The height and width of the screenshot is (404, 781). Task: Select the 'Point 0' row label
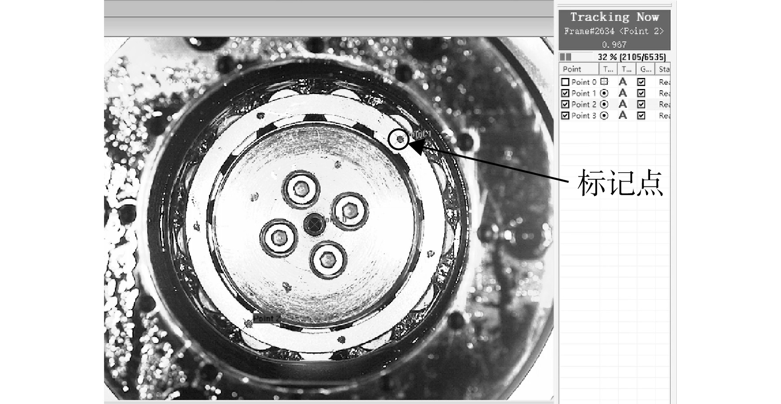click(584, 82)
